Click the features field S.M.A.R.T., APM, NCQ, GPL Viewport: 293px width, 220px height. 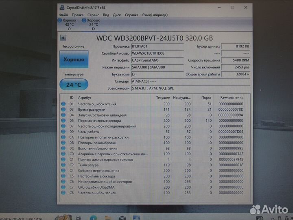[x=190, y=88]
